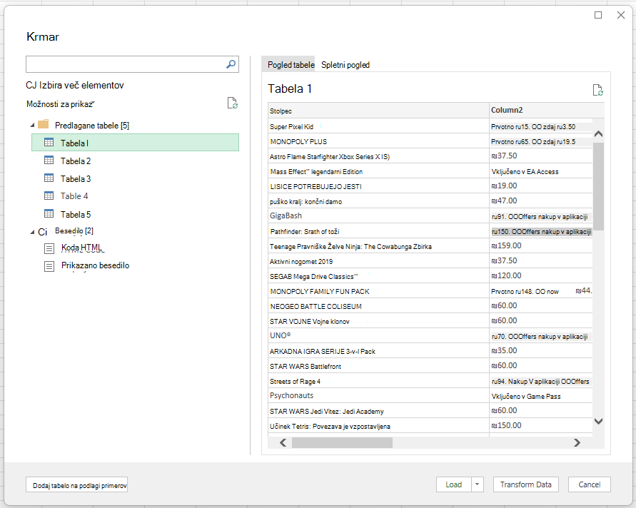Screen dimensions: 636x508
Task: Select Tabela 5 in the tree
Action: [x=76, y=215]
